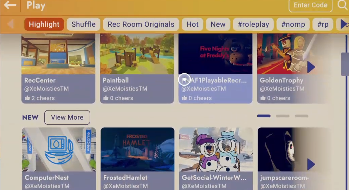Open Five Nights at Freddy's room thumbnail
The height and width of the screenshot is (190, 349).
[215, 54]
